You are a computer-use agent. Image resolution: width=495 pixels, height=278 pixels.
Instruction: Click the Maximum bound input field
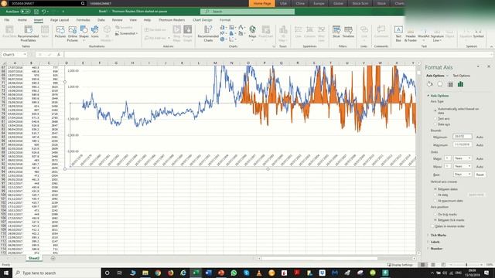[x=463, y=144]
